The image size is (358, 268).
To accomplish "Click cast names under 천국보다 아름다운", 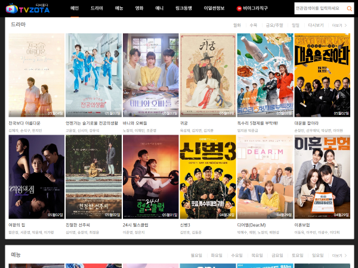I will coord(25,130).
